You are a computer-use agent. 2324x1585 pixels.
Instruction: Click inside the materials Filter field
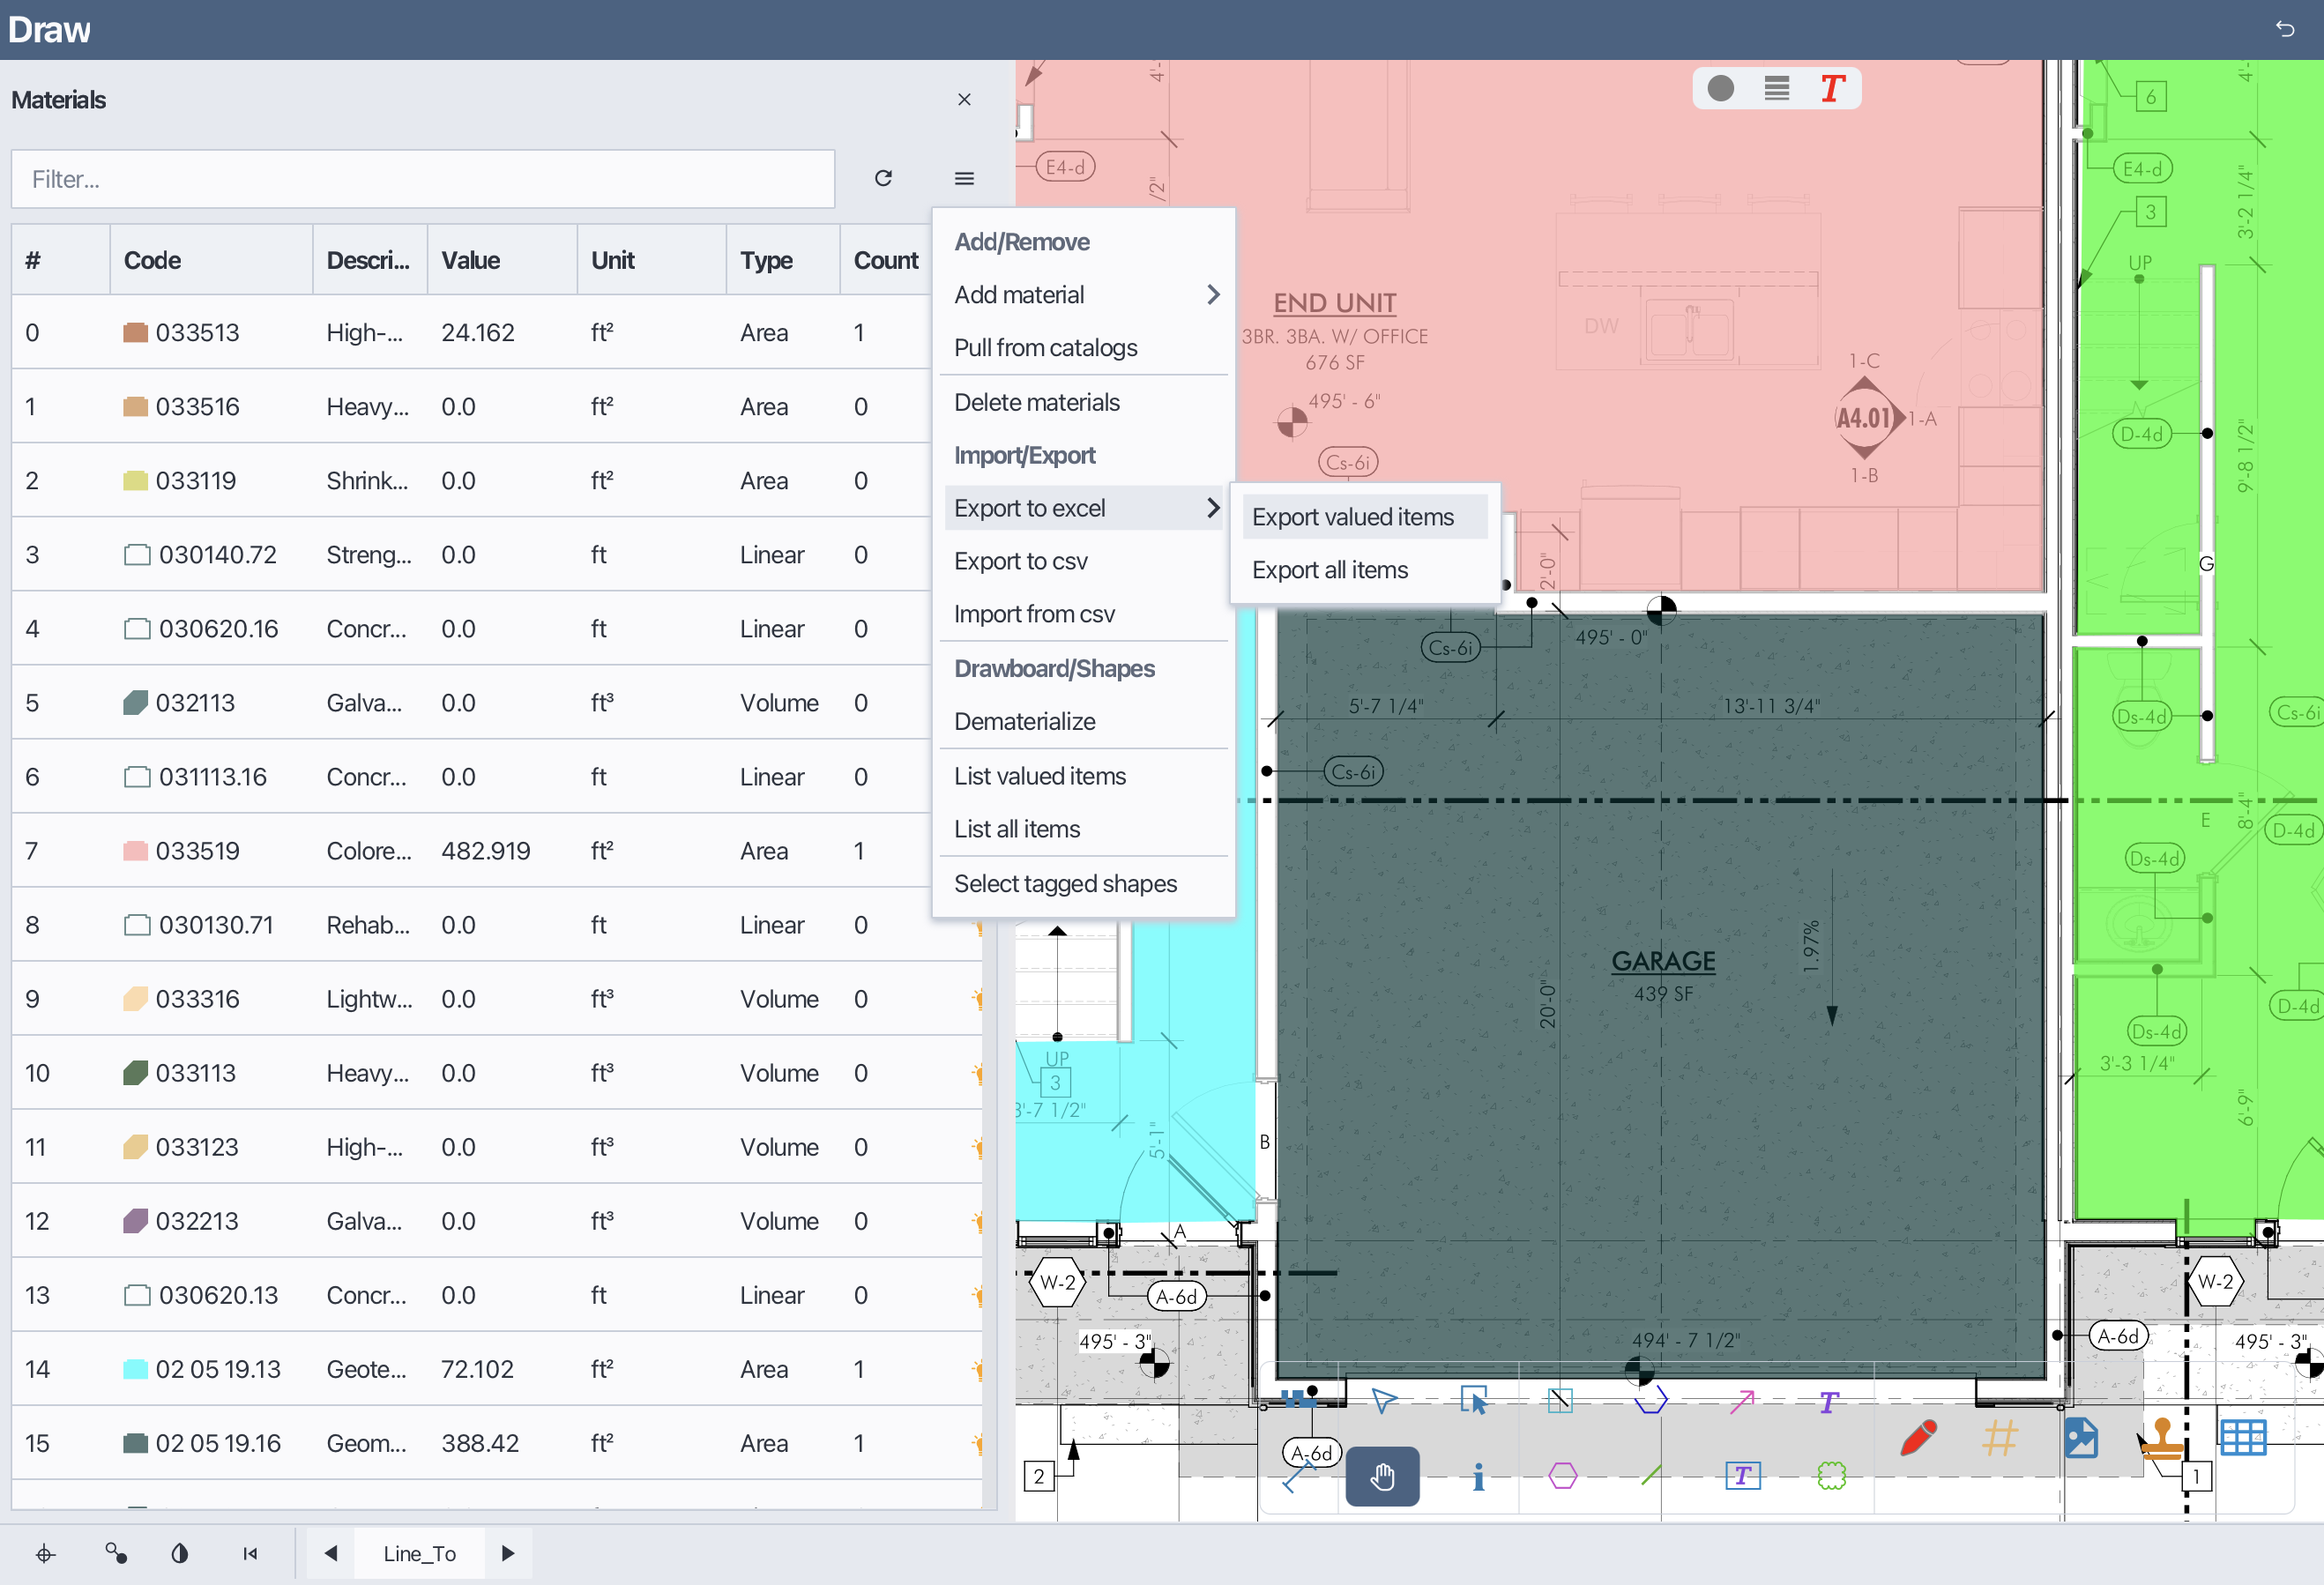tap(420, 179)
